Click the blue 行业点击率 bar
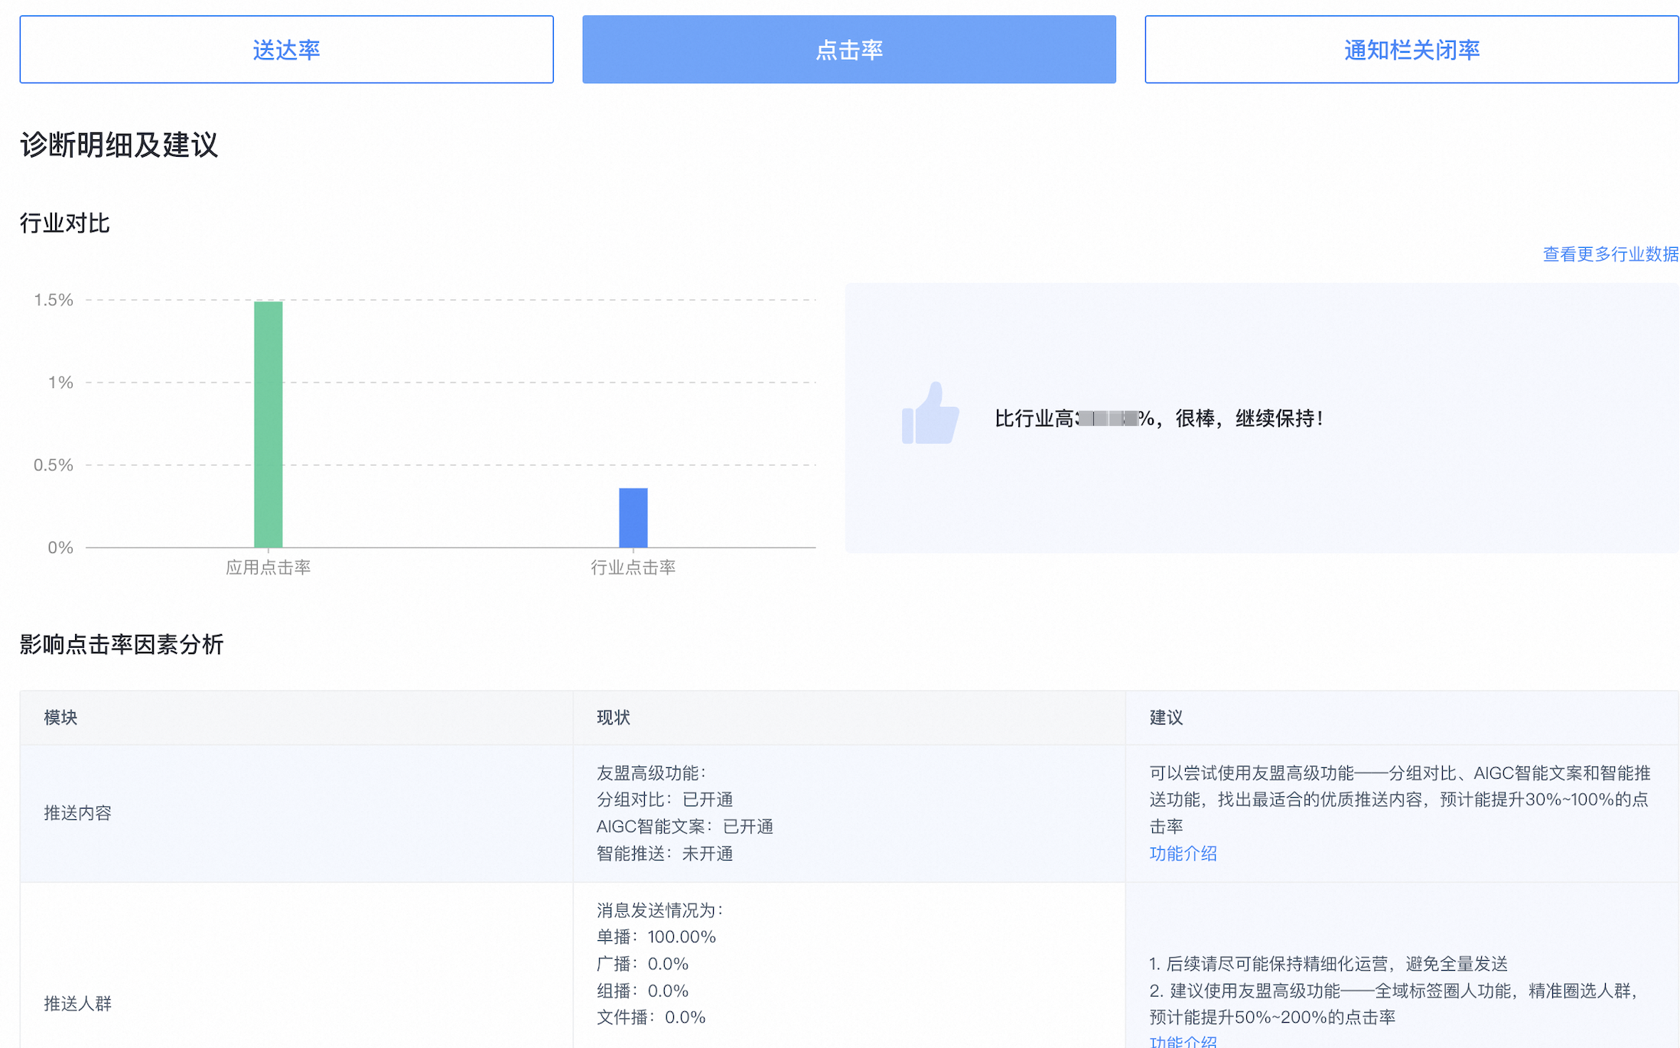The height and width of the screenshot is (1048, 1680). click(633, 518)
